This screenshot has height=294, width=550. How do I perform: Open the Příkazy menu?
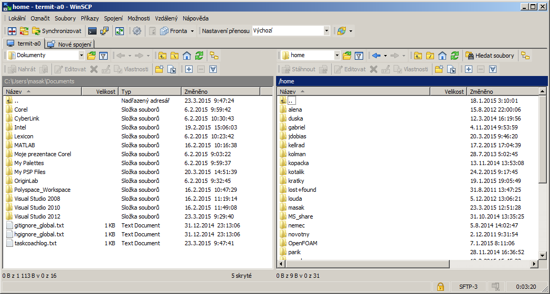pos(90,18)
